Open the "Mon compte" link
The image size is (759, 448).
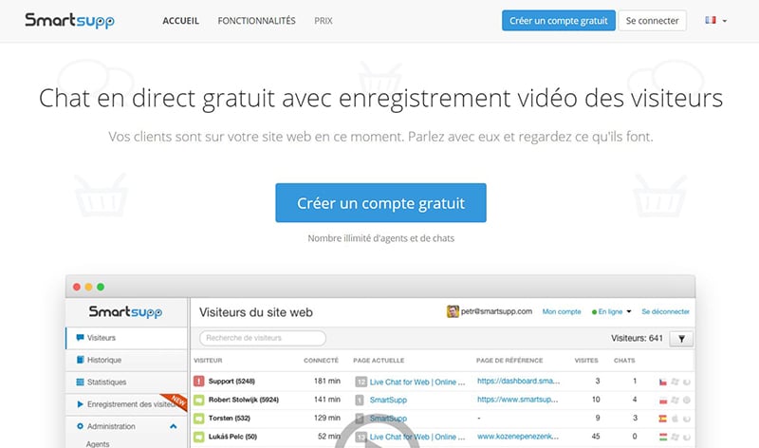coord(562,311)
